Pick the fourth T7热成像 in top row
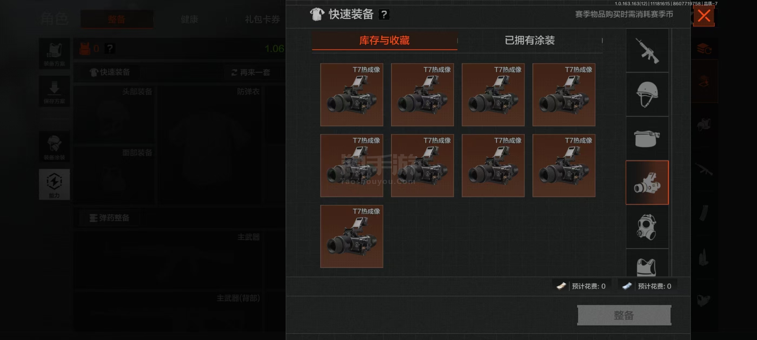This screenshot has height=340, width=757. [564, 95]
